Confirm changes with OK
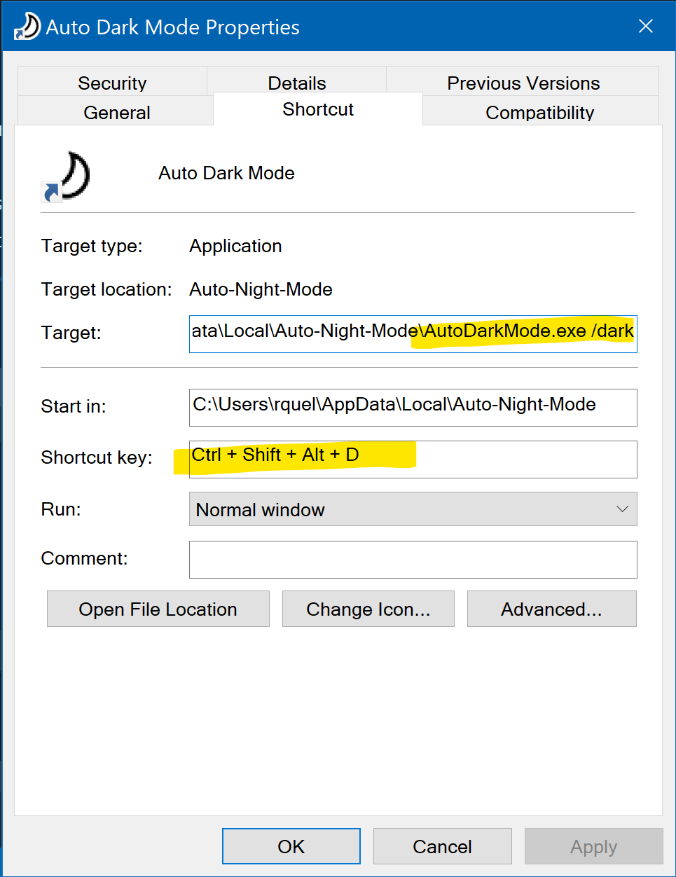 click(x=291, y=845)
